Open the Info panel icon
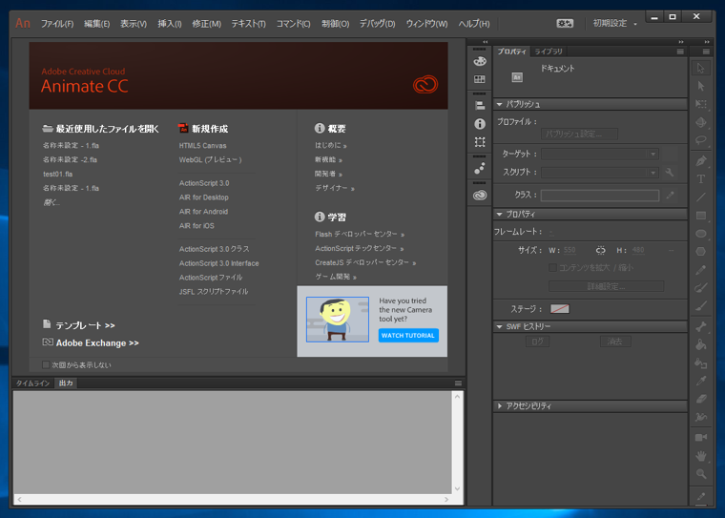This screenshot has height=518, width=725. click(x=480, y=123)
